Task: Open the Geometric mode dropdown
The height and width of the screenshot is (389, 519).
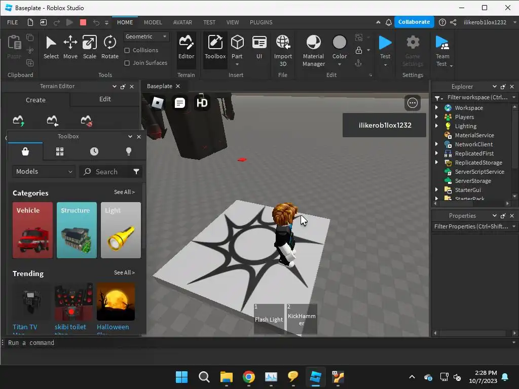Action: tap(146, 36)
